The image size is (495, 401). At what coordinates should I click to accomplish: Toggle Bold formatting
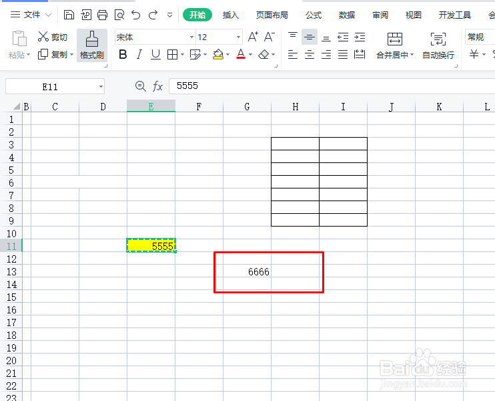coord(123,54)
